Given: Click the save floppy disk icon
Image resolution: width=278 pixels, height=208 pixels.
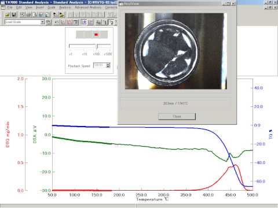Looking at the screenshot, I should tap(14, 14).
